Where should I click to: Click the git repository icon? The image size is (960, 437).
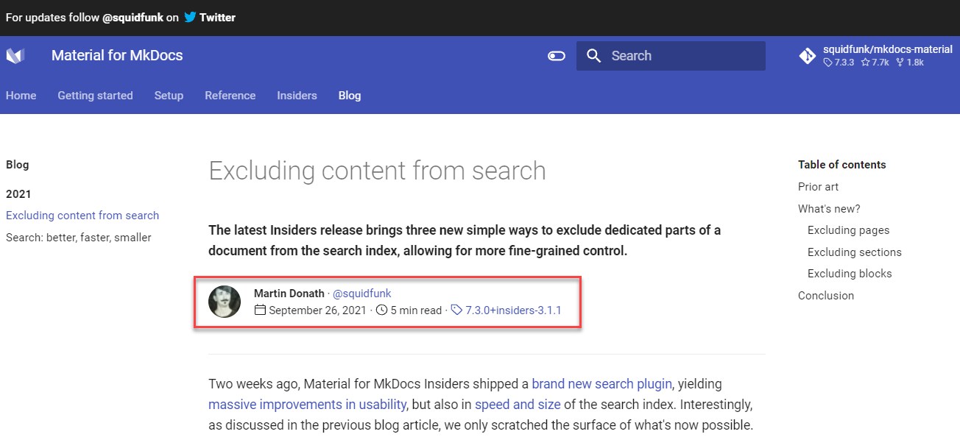point(808,56)
